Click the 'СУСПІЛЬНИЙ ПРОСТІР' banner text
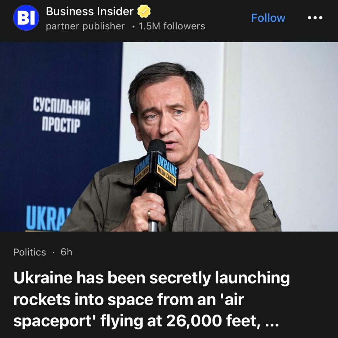The height and width of the screenshot is (338, 338). click(x=61, y=115)
